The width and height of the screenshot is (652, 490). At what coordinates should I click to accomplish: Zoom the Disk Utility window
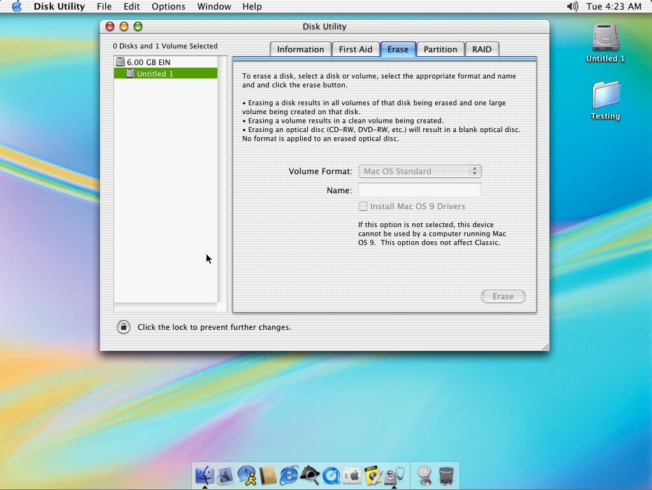138,26
